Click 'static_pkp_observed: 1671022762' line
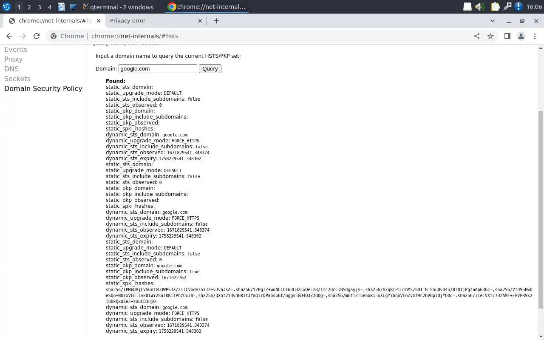 [x=146, y=278]
